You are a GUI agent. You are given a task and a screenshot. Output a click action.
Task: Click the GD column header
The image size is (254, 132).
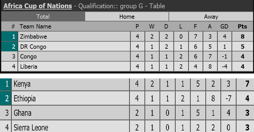tap(224, 26)
